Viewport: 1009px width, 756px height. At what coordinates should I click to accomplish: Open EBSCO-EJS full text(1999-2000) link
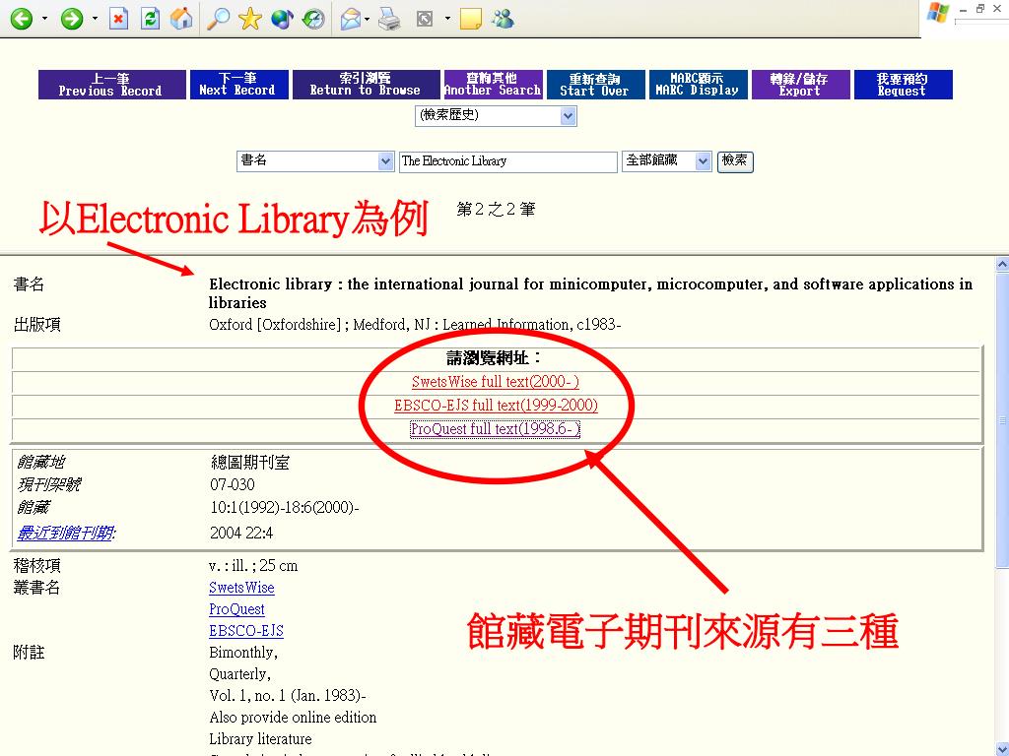496,406
